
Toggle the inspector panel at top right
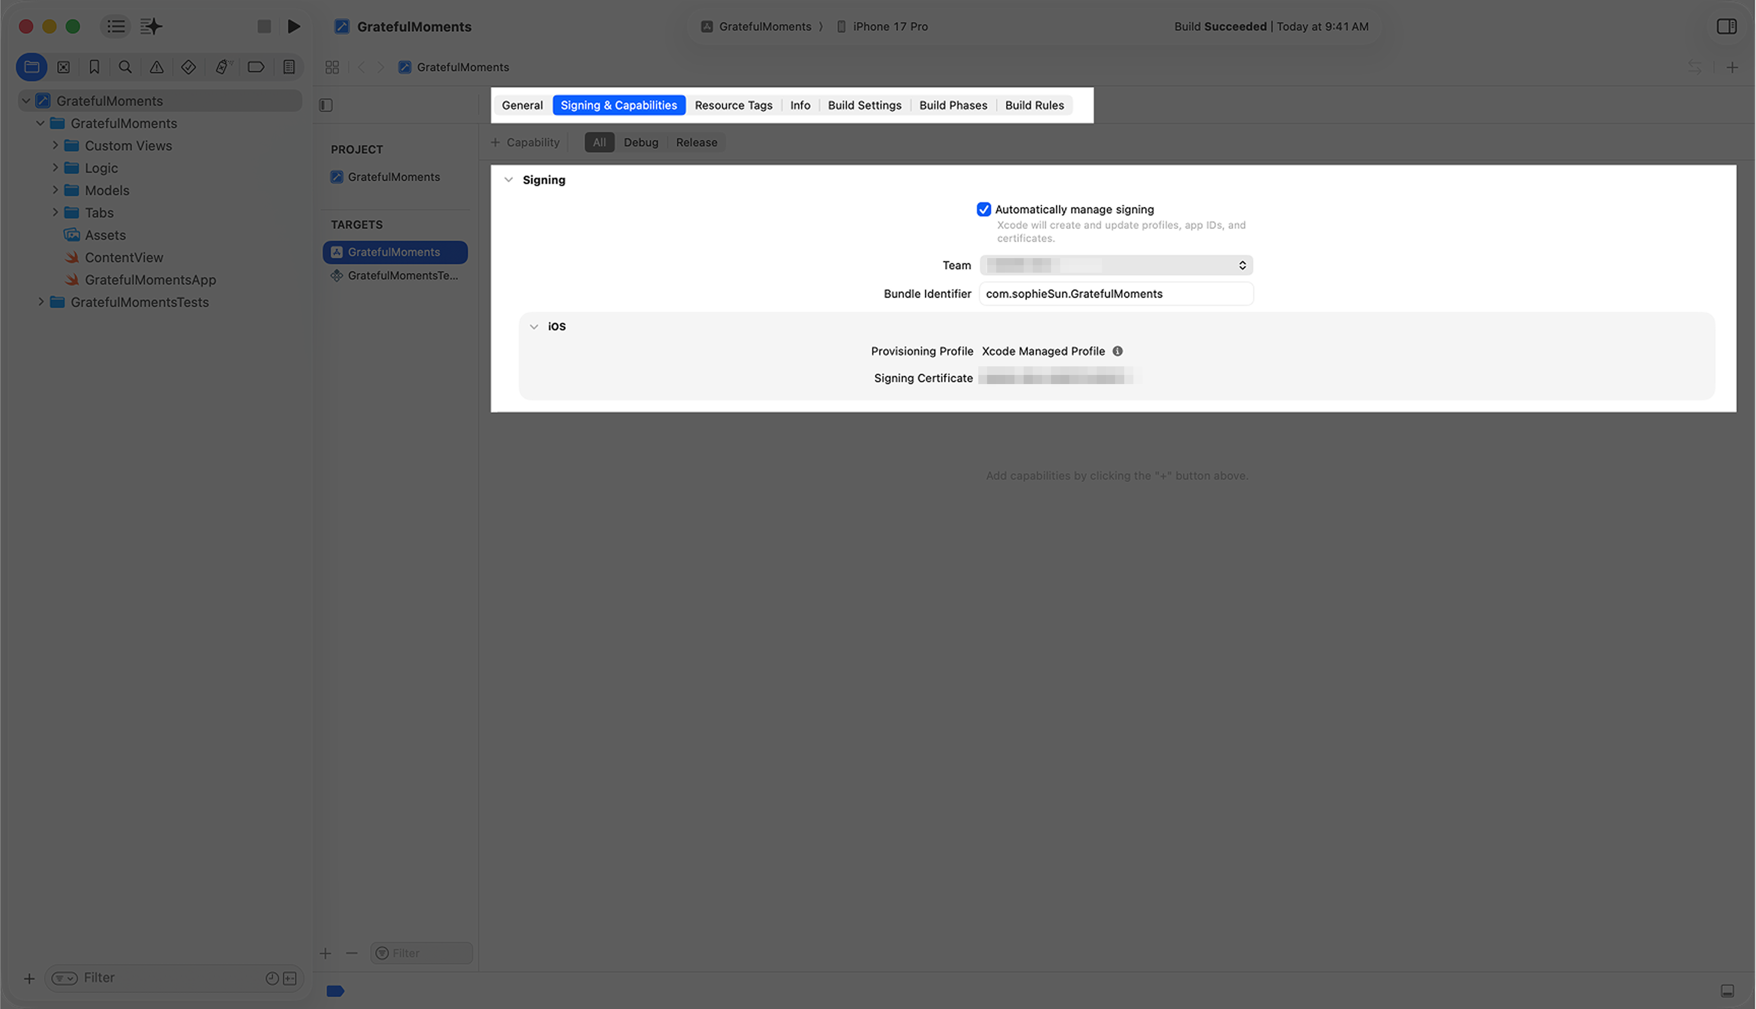pyautogui.click(x=1726, y=26)
